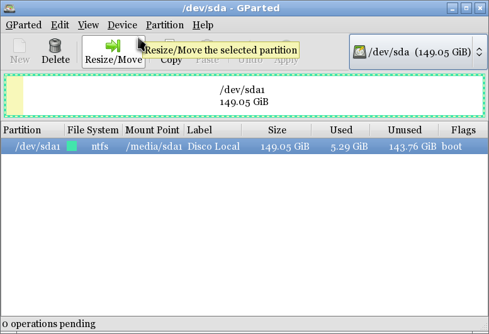489x334 pixels.
Task: Sort by Mount Point column header
Action: (152, 130)
